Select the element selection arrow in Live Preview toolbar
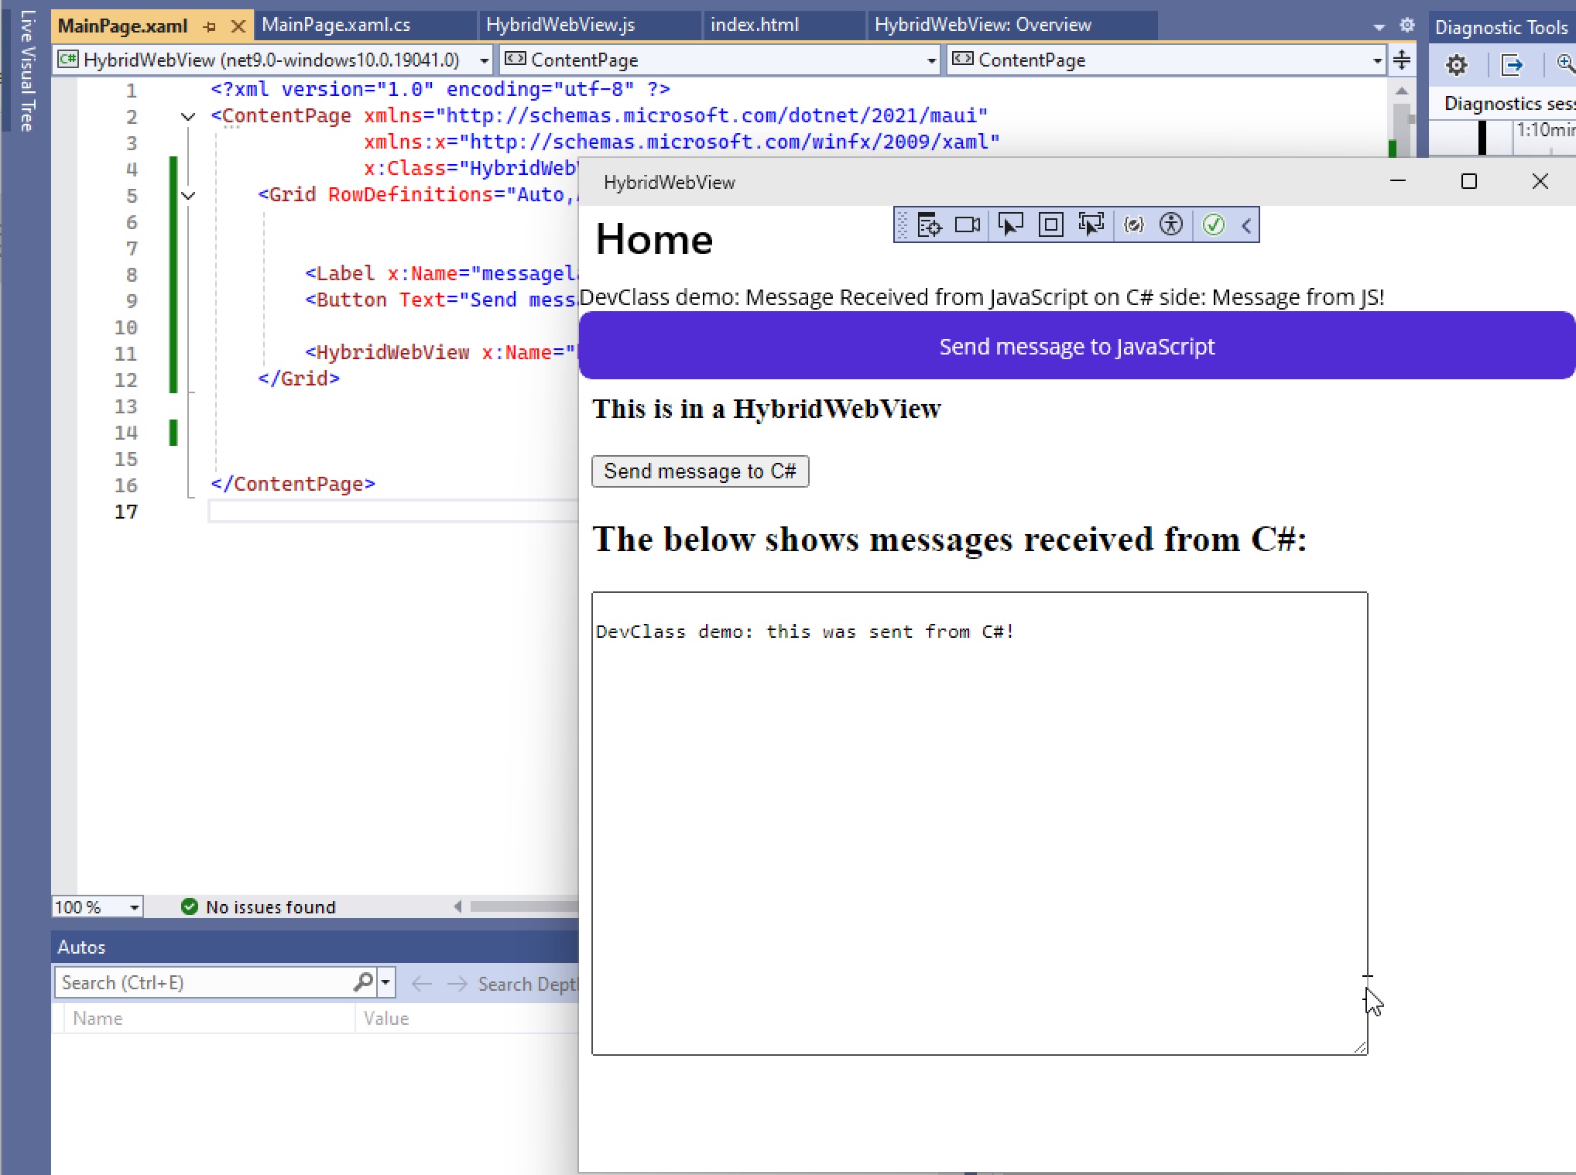The height and width of the screenshot is (1175, 1576). [1012, 224]
